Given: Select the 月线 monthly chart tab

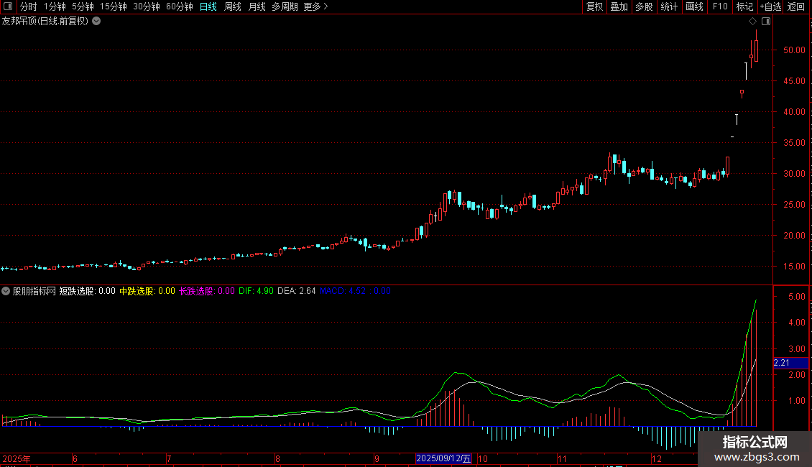Looking at the screenshot, I should click(257, 6).
